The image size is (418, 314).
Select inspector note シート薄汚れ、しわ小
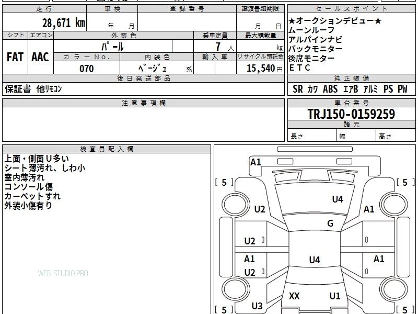pyautogui.click(x=45, y=168)
